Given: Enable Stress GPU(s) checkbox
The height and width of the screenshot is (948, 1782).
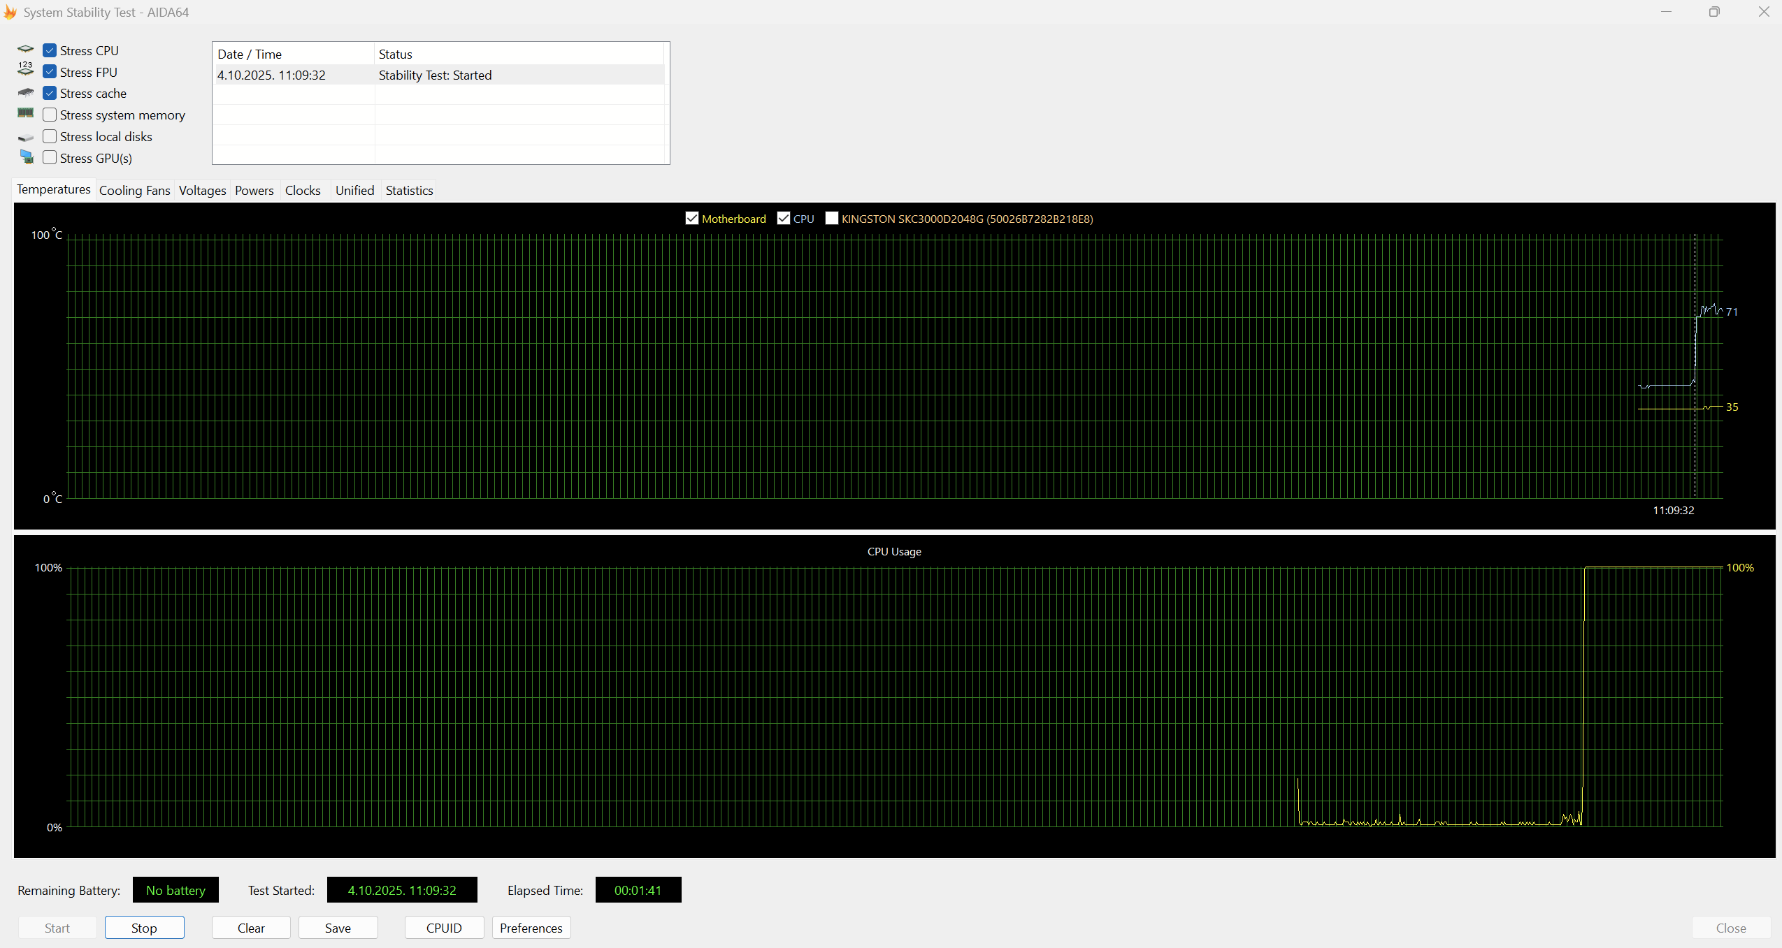Looking at the screenshot, I should click(50, 158).
